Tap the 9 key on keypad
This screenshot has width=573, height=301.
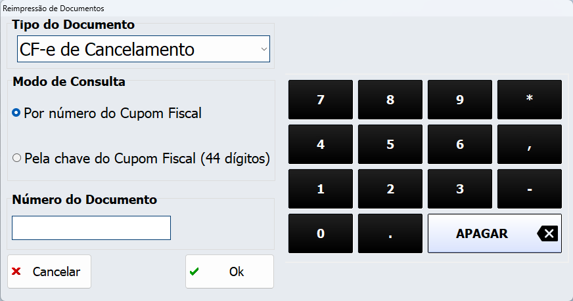pos(460,100)
